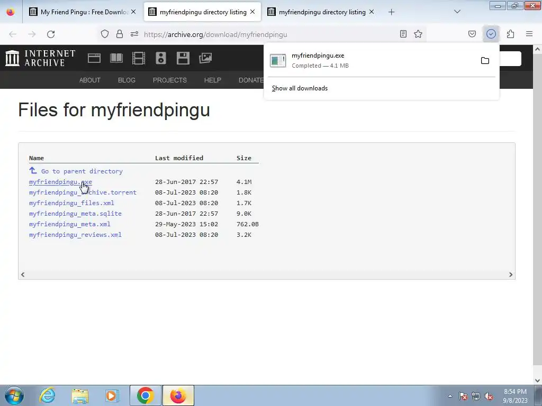This screenshot has height=406, width=542.
Task: Click the address bar URL field
Action: click(x=263, y=34)
